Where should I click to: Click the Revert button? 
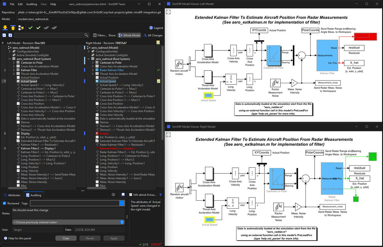pyautogui.click(x=90, y=238)
